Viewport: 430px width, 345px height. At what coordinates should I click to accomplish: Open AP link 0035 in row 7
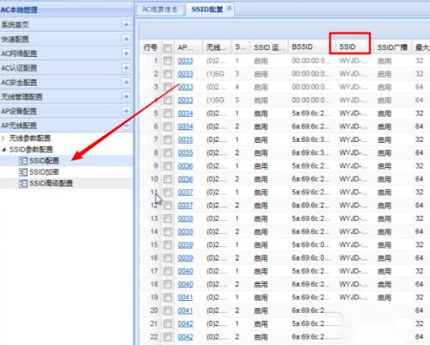pyautogui.click(x=185, y=139)
